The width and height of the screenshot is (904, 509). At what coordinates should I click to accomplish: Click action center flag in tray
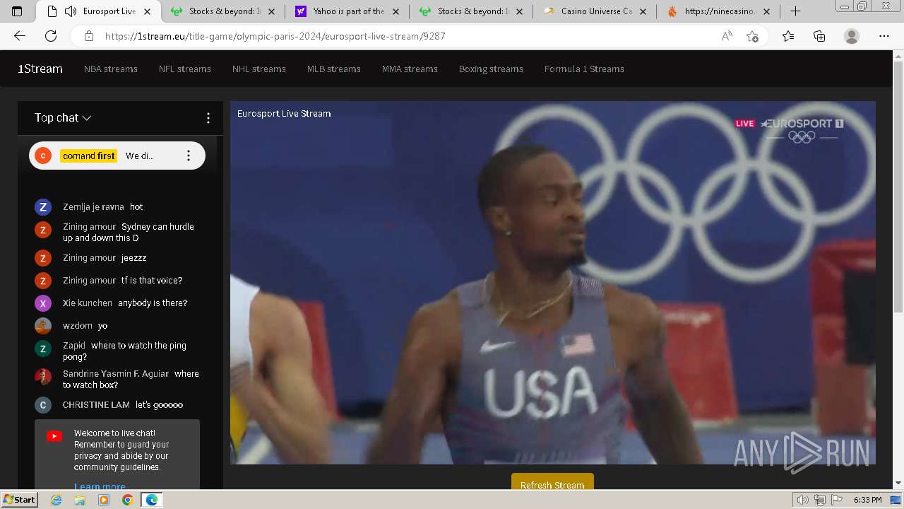(836, 500)
